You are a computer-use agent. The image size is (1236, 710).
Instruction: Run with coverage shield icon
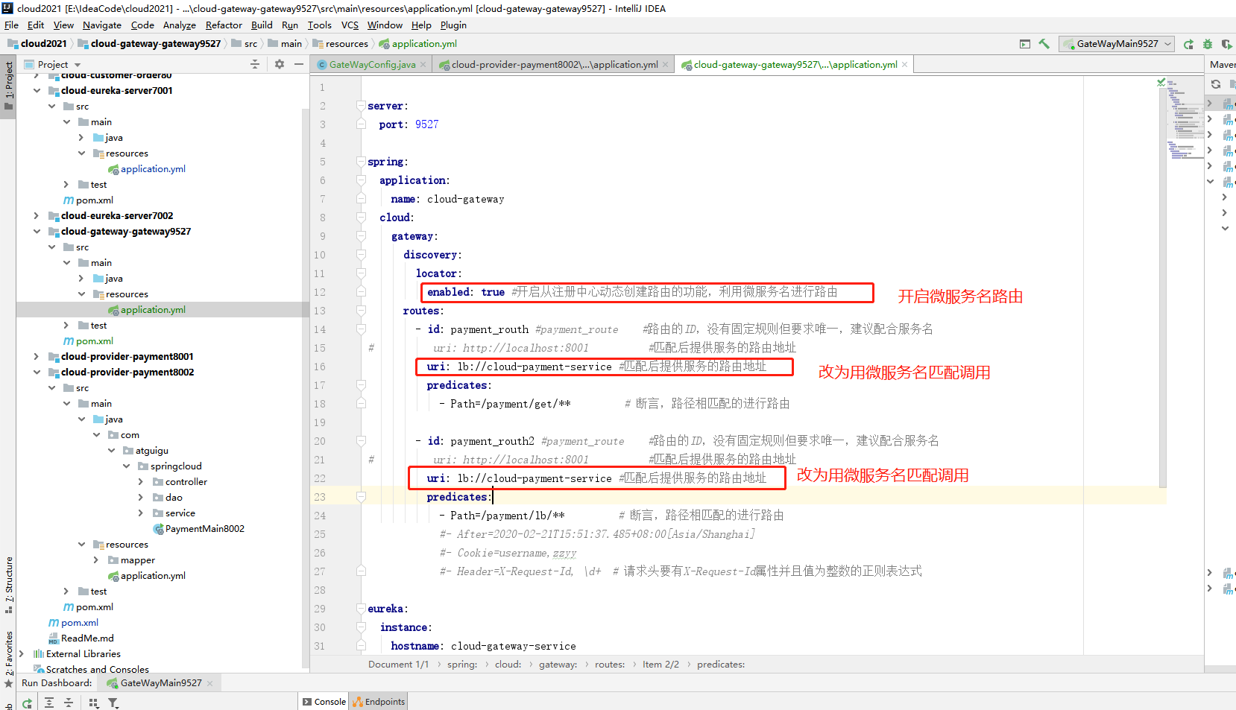(1226, 44)
